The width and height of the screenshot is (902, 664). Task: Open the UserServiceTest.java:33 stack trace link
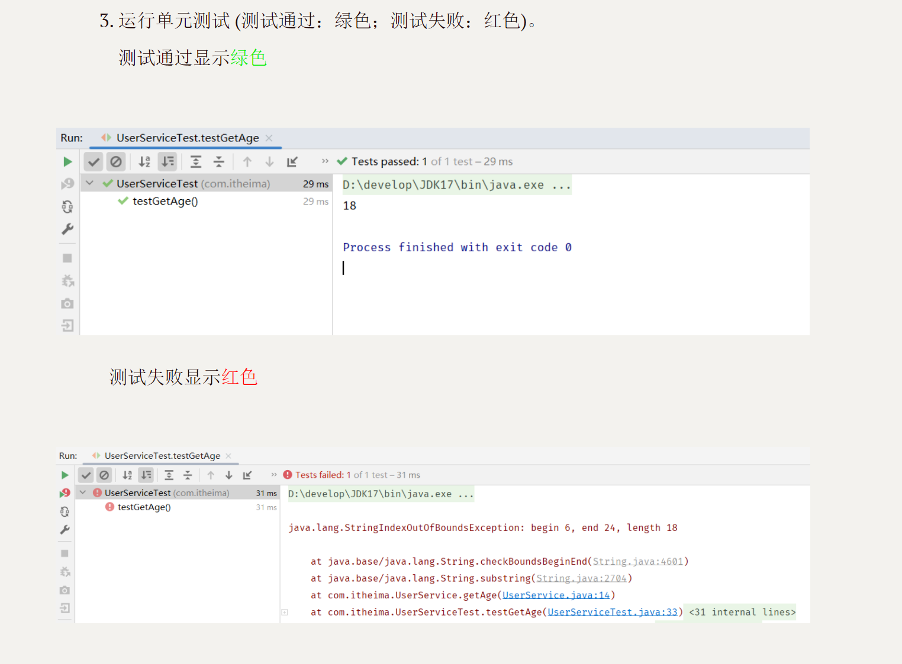click(612, 613)
